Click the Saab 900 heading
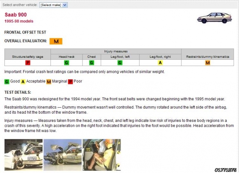Image resolution: width=239 pixels, height=173 pixels. click(x=16, y=15)
